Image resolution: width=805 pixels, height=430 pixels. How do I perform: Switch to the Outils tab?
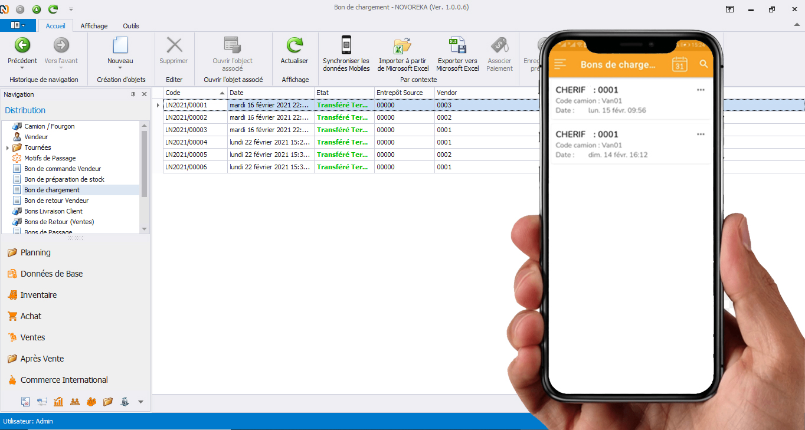[x=131, y=26]
